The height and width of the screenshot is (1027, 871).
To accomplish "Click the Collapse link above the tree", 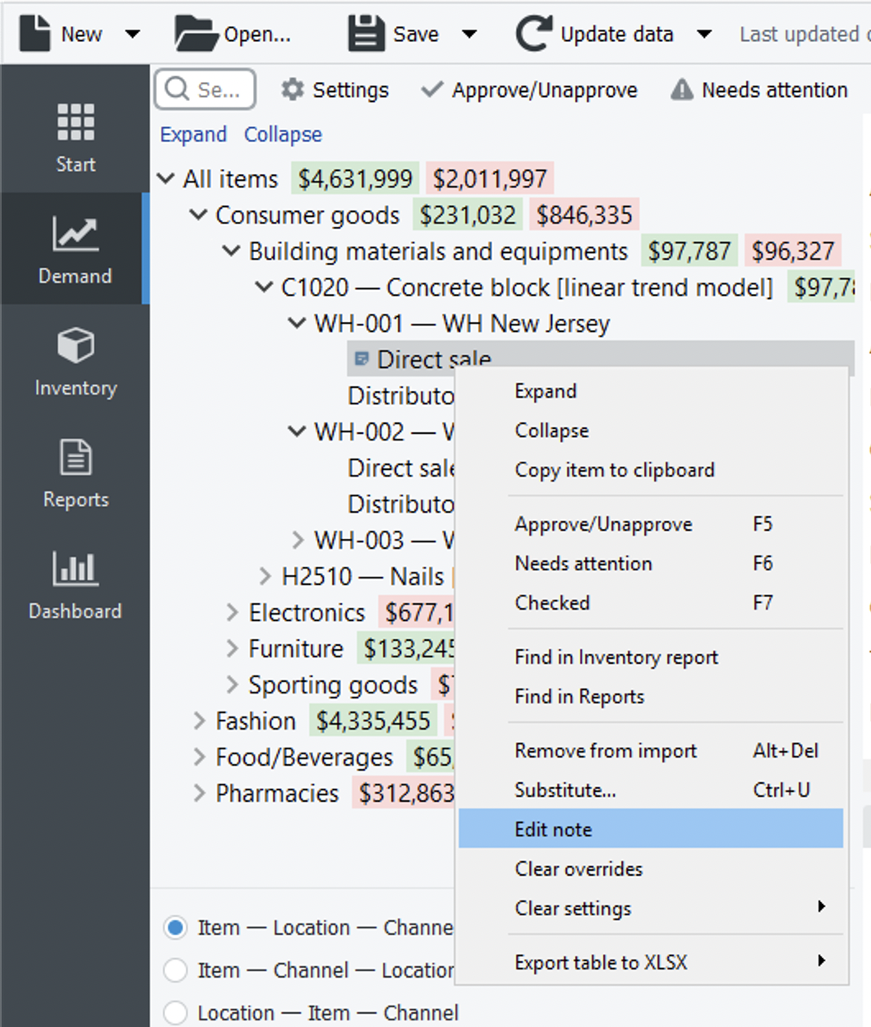I will click(x=283, y=135).
